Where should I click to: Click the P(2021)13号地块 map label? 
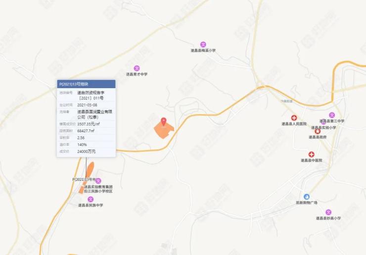(84, 179)
